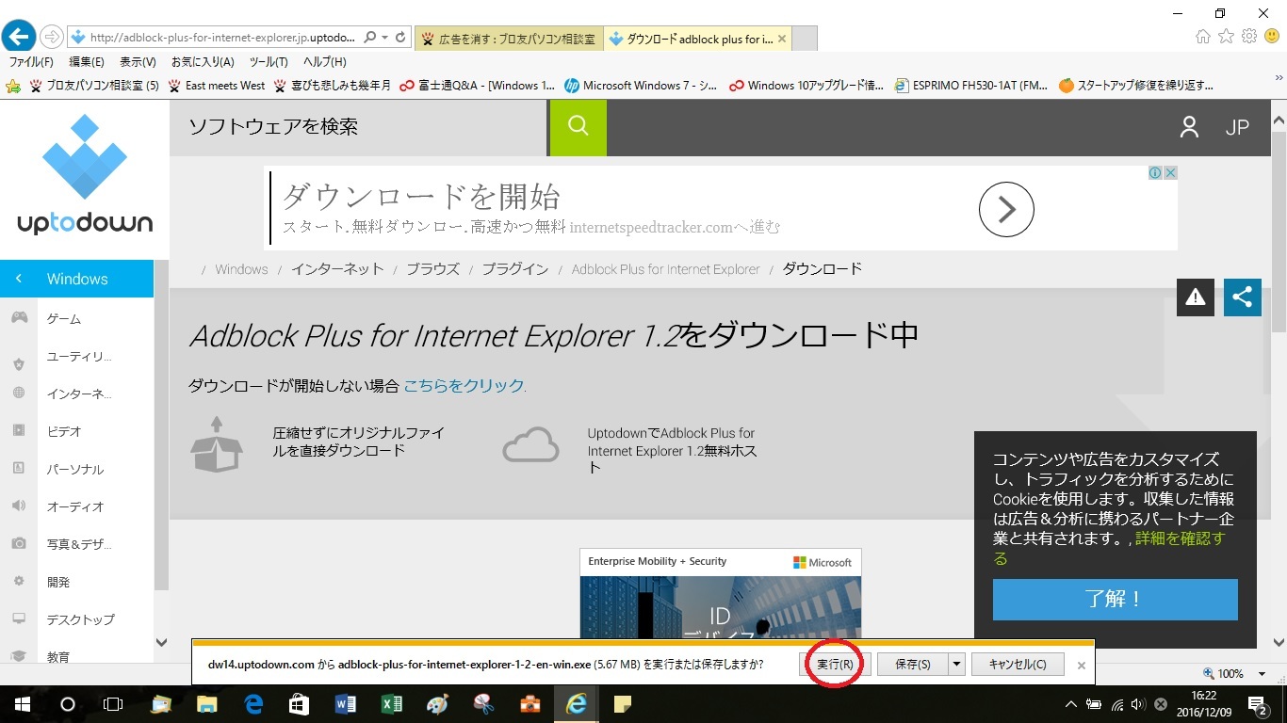Open favorites with the star icon
Viewport: 1287px width, 723px height.
tap(1226, 37)
